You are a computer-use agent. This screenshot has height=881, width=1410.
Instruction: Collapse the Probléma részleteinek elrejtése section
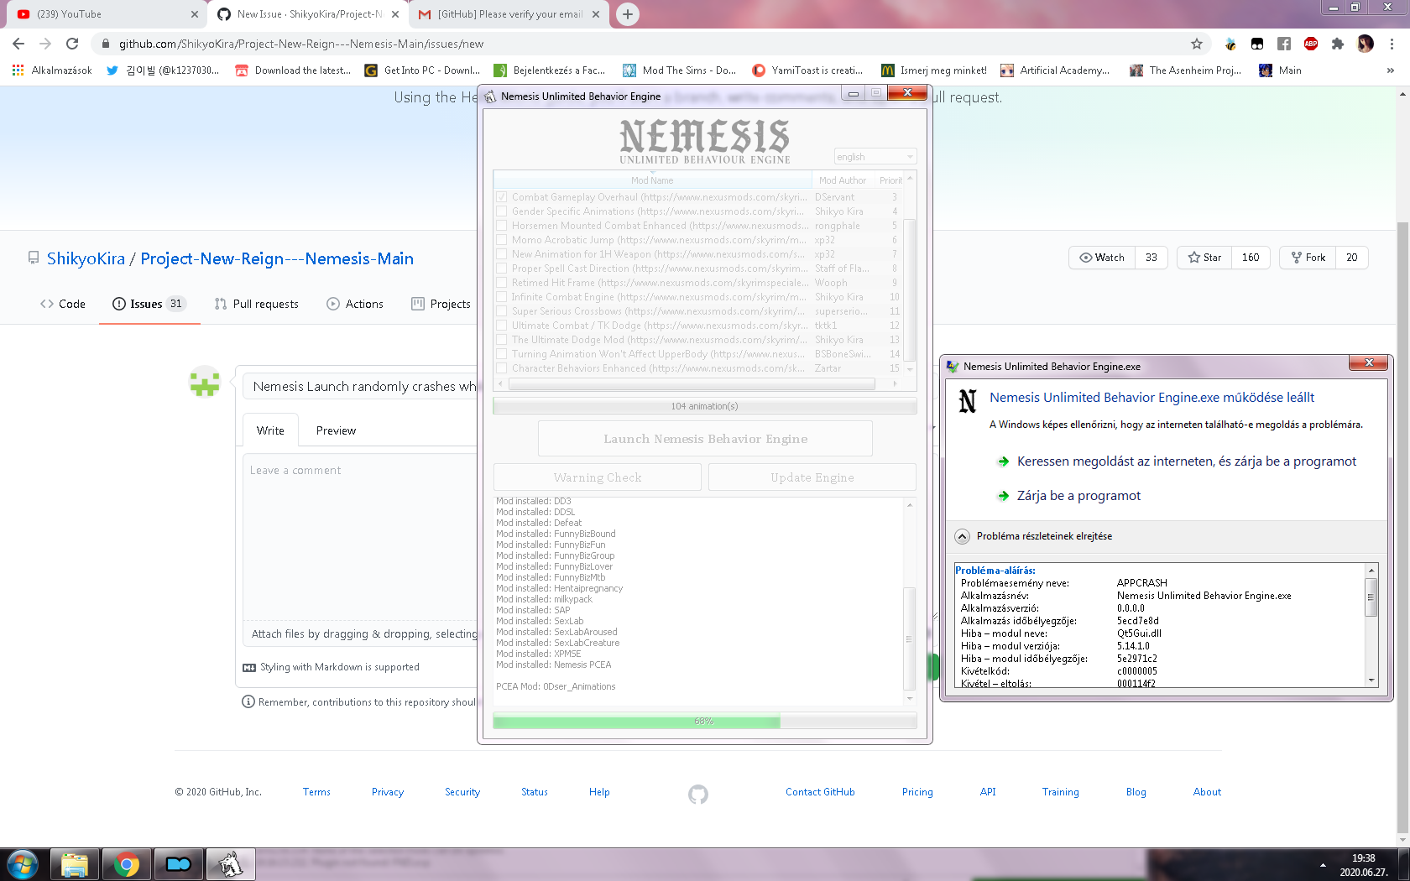(x=963, y=536)
